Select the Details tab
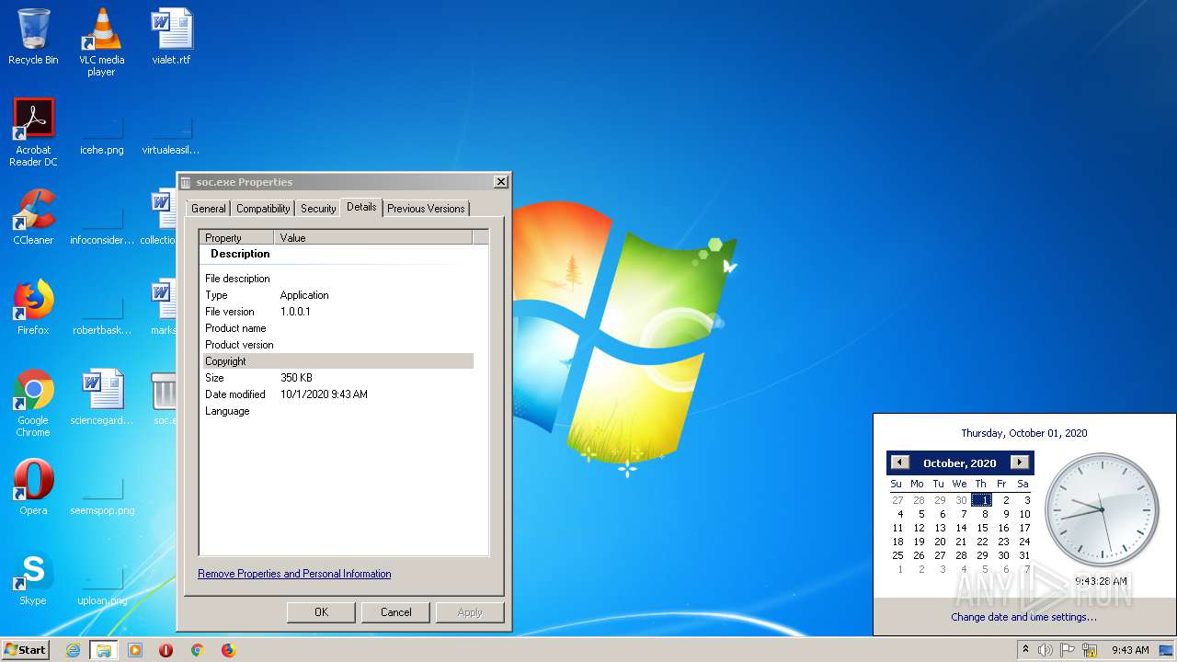The image size is (1177, 662). (x=361, y=207)
